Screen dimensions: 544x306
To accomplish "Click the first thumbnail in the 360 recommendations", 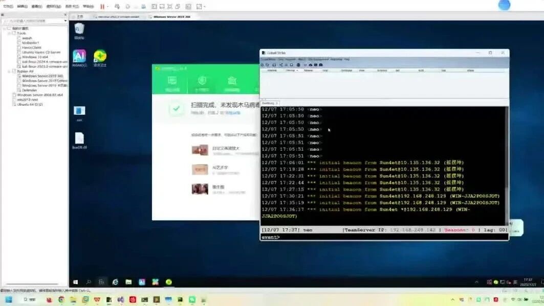I will click(x=200, y=150).
